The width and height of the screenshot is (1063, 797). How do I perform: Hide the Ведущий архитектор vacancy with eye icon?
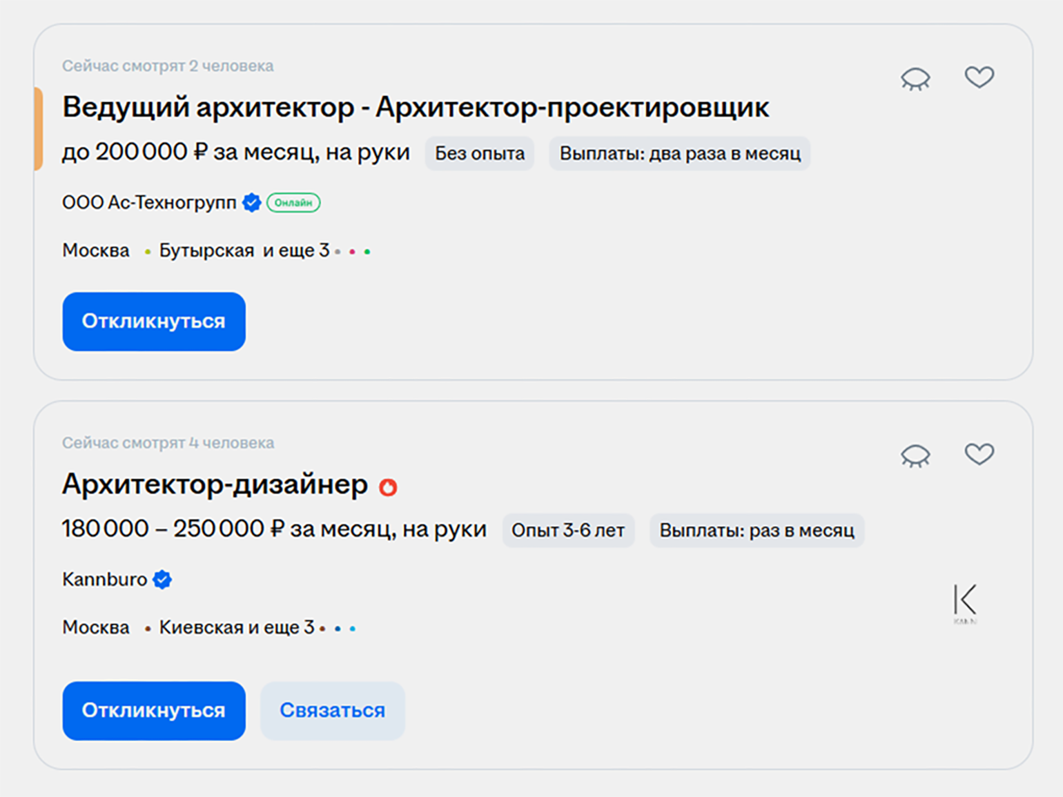tap(915, 79)
